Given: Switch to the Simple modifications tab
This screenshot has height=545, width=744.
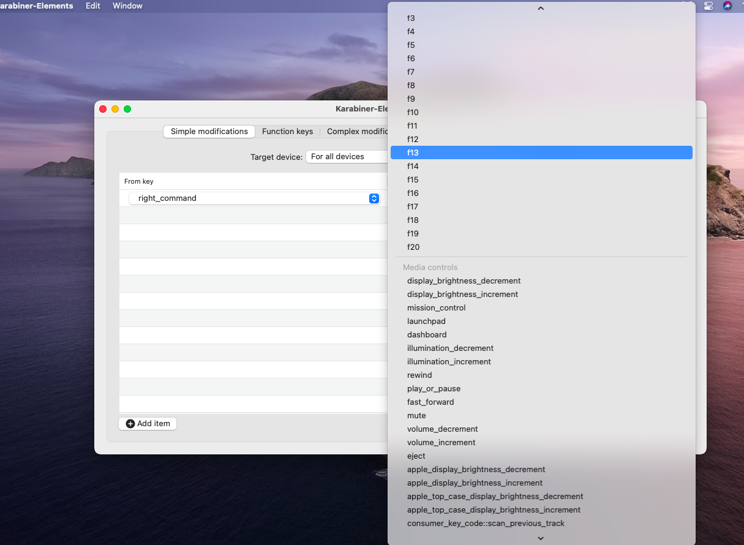Looking at the screenshot, I should pyautogui.click(x=209, y=131).
